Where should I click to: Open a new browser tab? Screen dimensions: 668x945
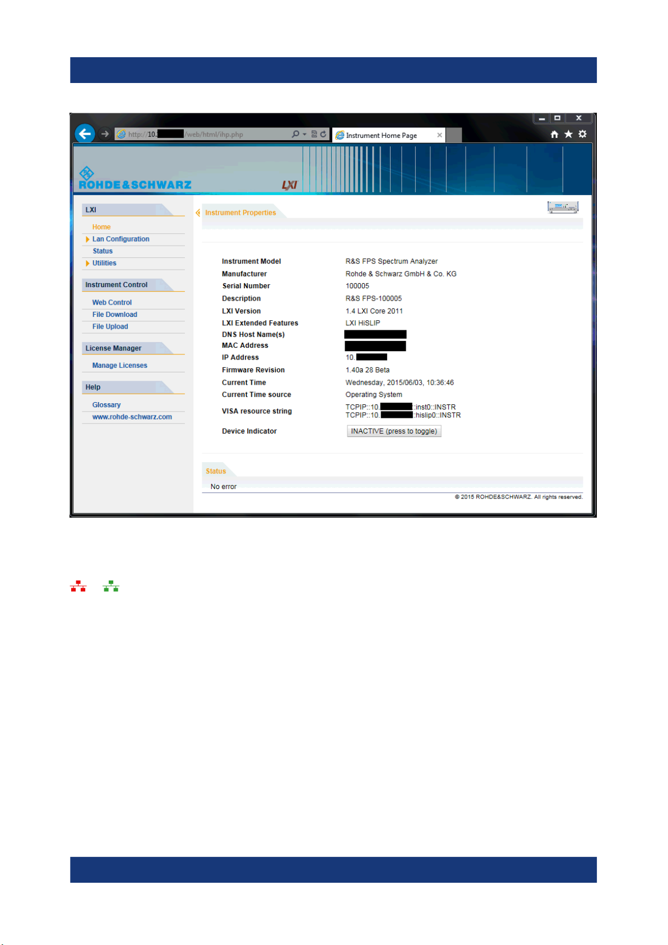point(454,135)
